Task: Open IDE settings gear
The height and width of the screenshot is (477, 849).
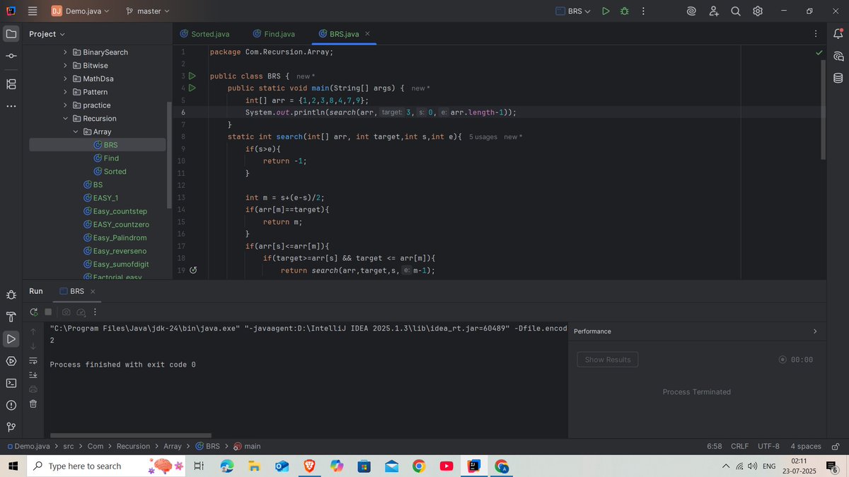Action: pos(758,11)
